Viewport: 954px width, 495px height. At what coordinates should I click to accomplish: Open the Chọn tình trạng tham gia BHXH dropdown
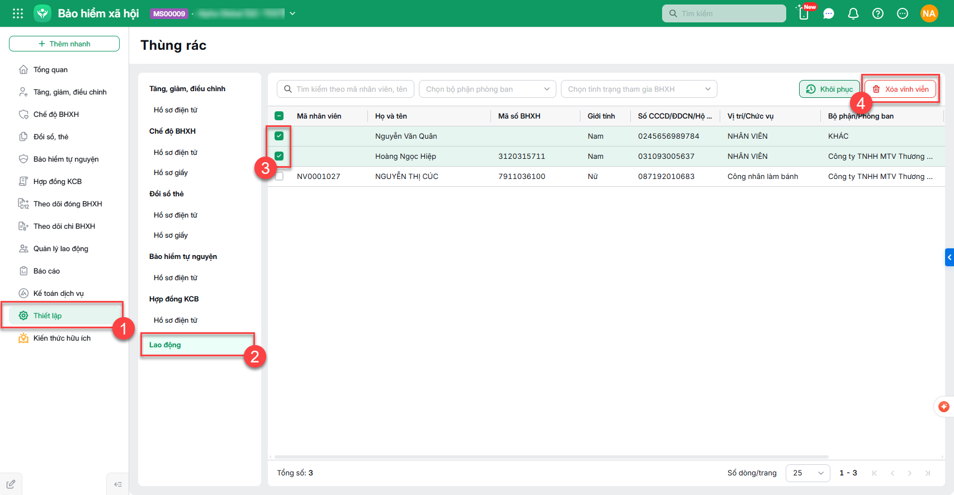pos(639,89)
